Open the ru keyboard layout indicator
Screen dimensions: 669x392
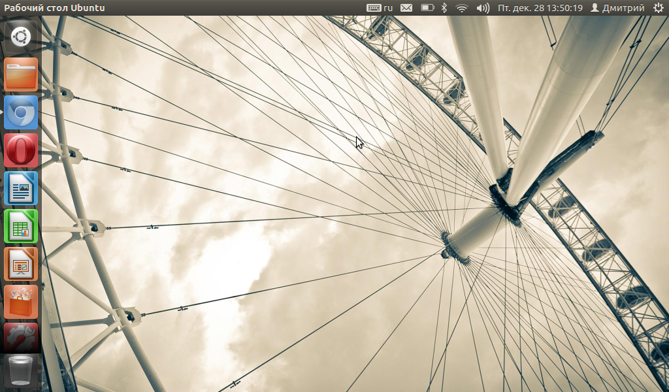click(380, 8)
